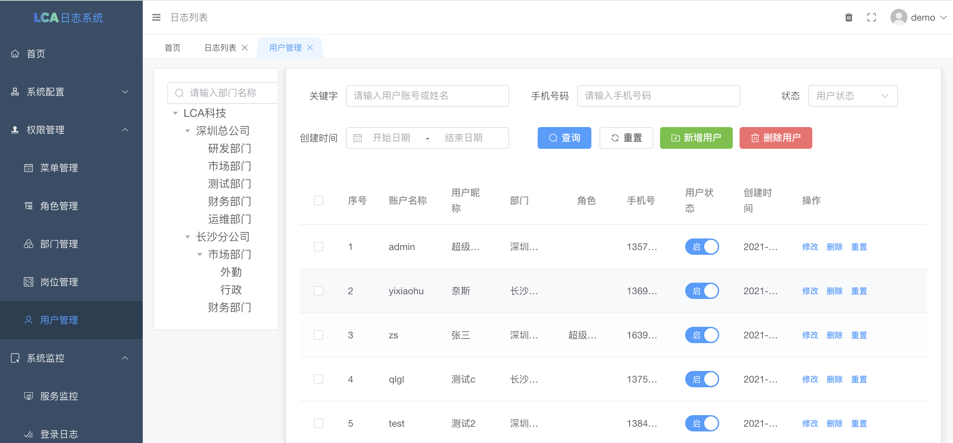
Task: Open the 用户状态 dropdown
Action: (x=852, y=96)
